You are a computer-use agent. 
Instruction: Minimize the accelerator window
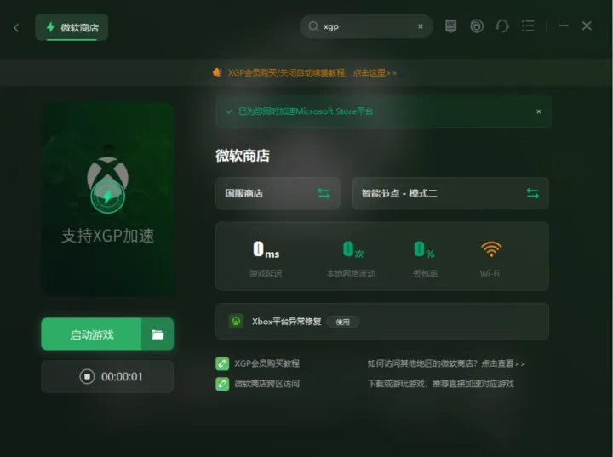[x=564, y=26]
